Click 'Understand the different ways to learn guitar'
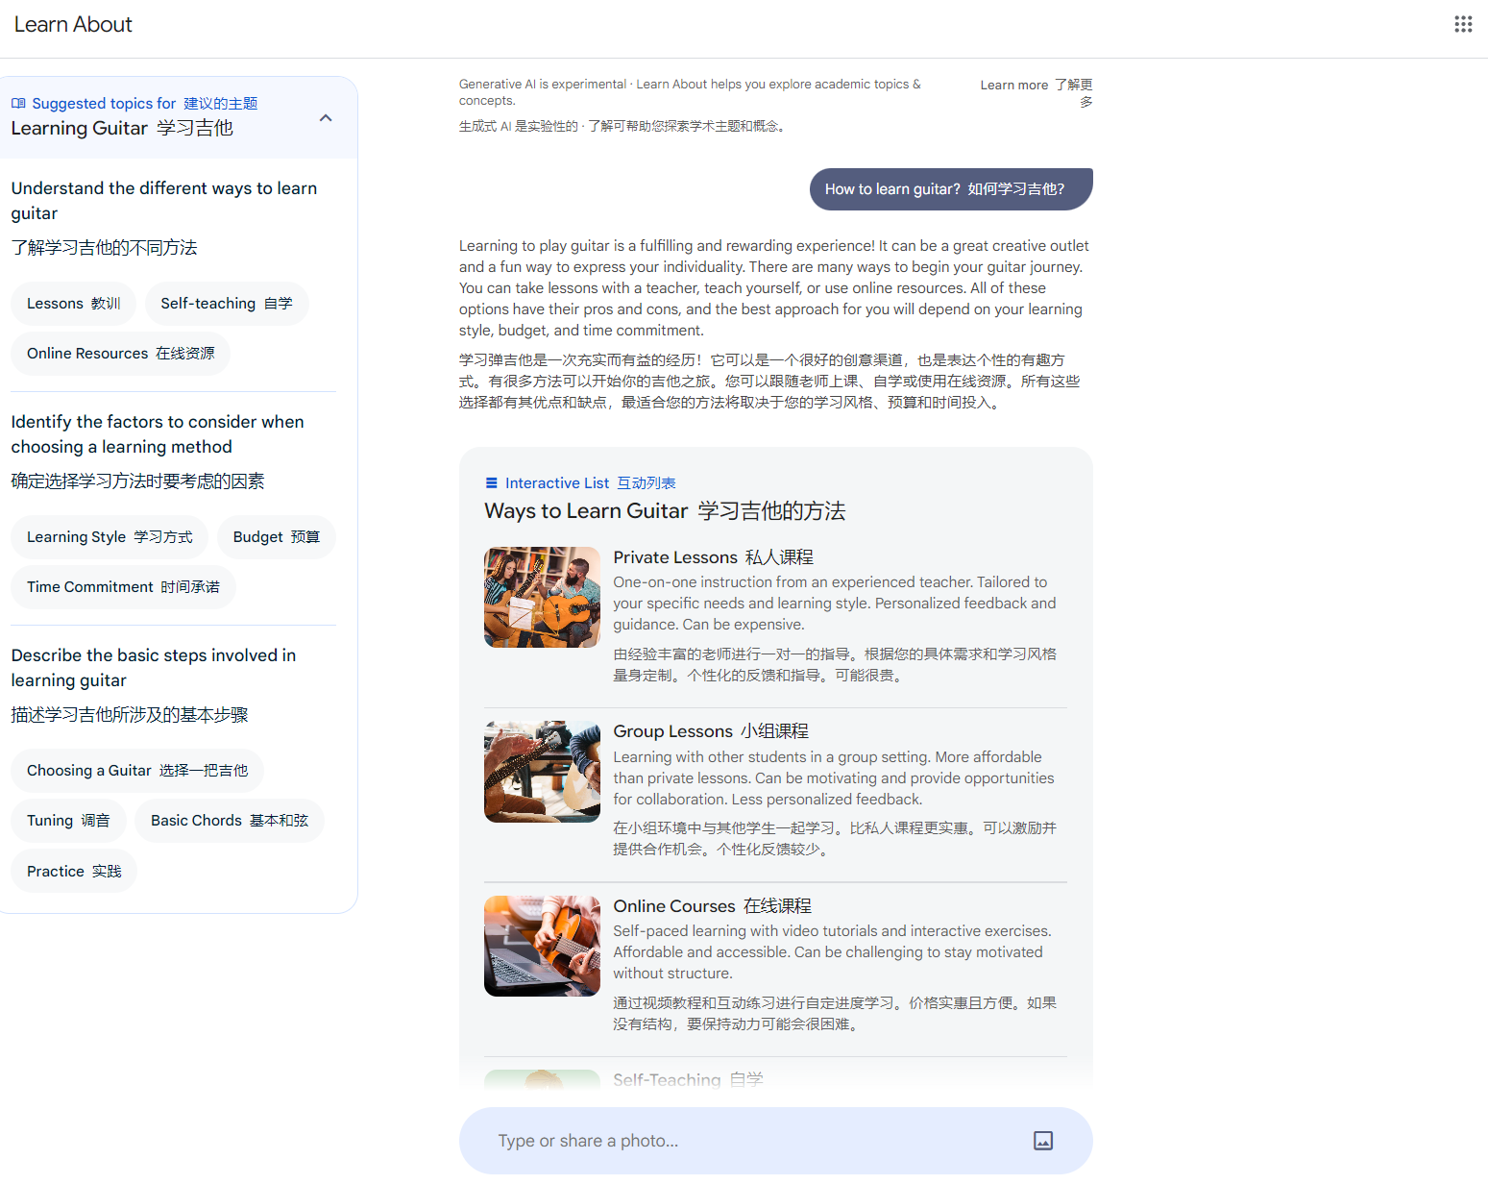 (164, 201)
